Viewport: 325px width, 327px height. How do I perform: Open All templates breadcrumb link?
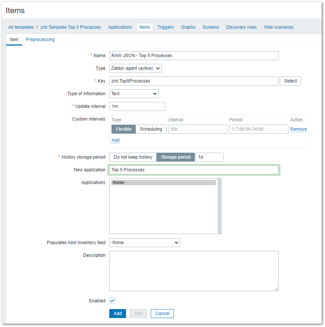click(x=21, y=27)
